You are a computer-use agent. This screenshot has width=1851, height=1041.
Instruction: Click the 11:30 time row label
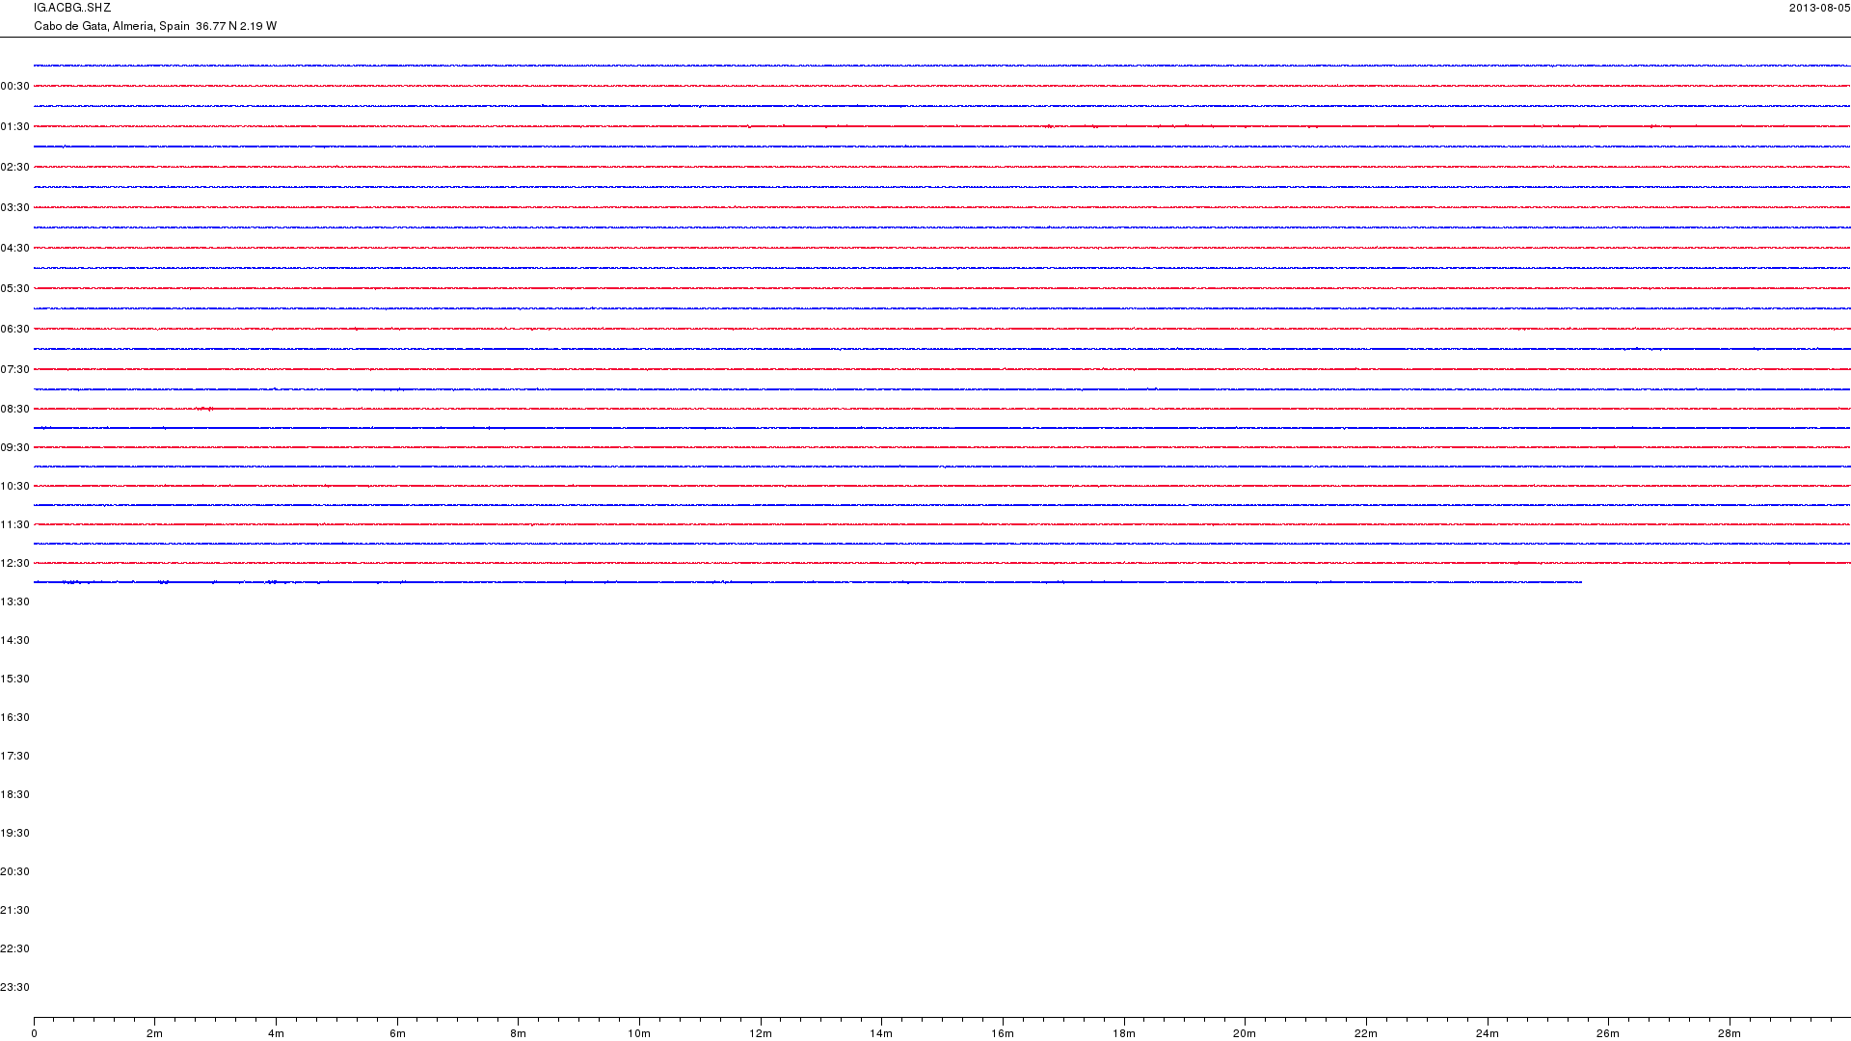coord(15,525)
